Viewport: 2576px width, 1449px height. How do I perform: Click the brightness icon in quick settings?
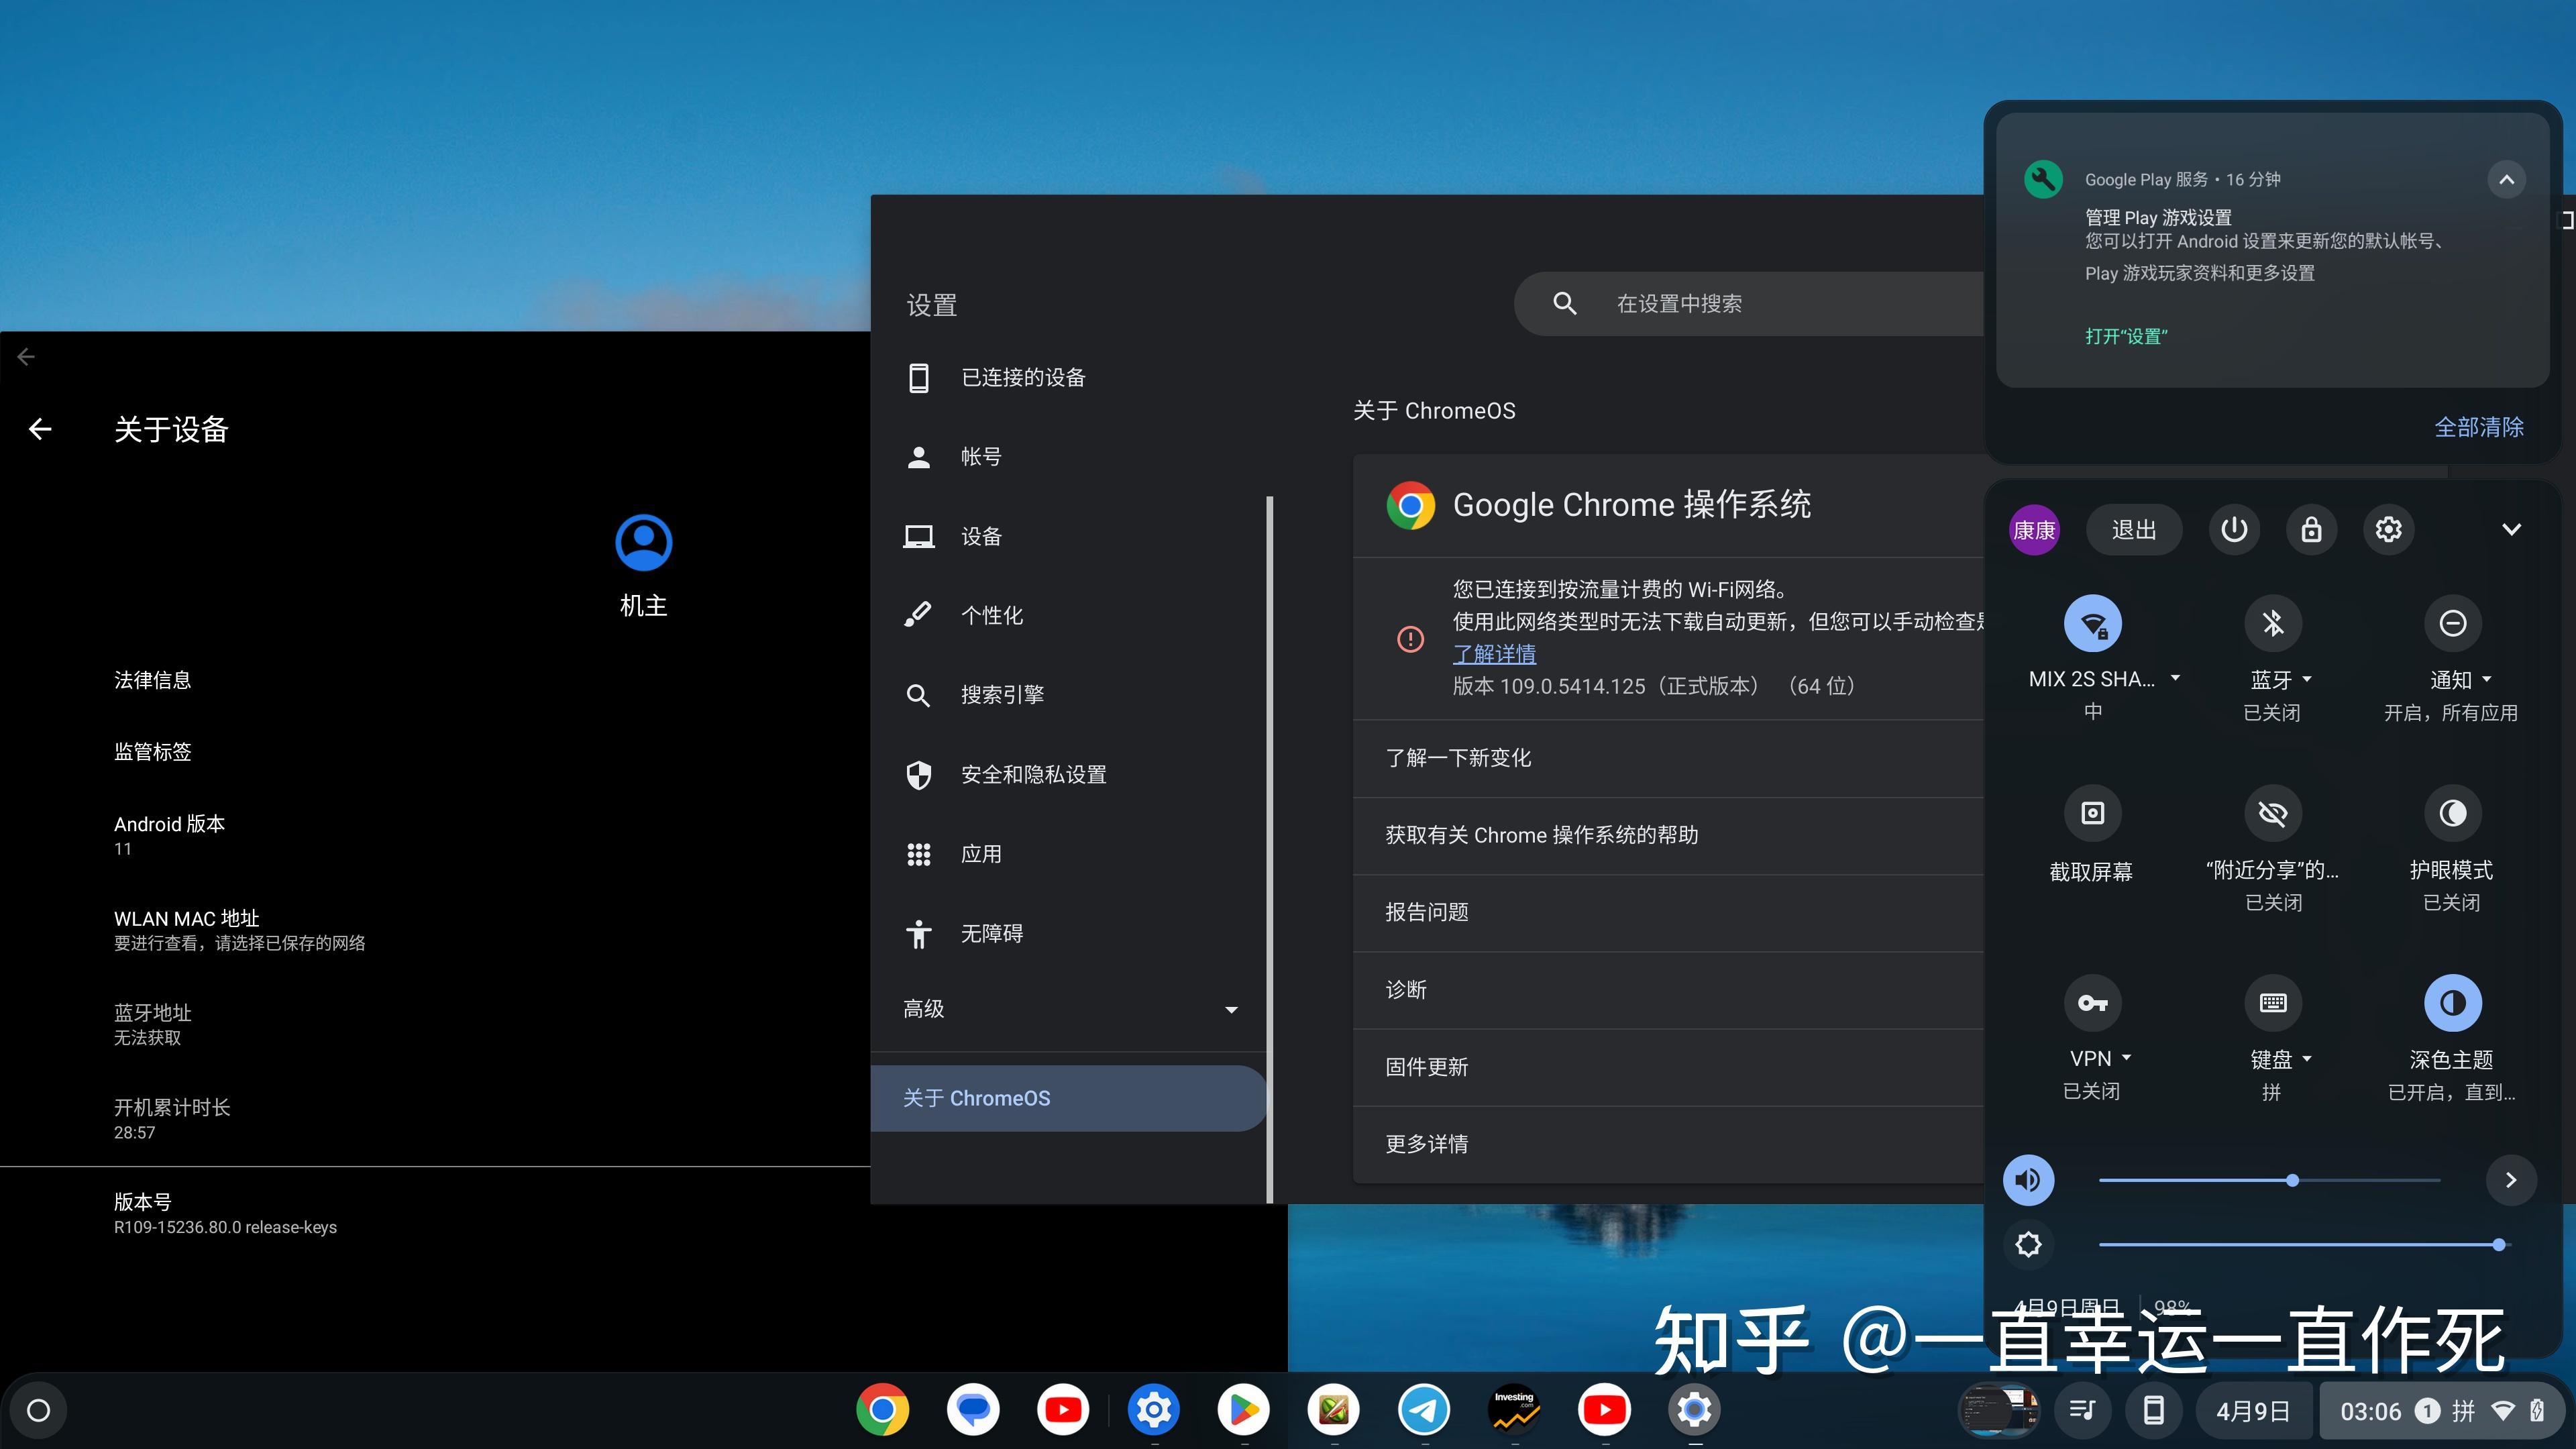tap(2028, 1244)
